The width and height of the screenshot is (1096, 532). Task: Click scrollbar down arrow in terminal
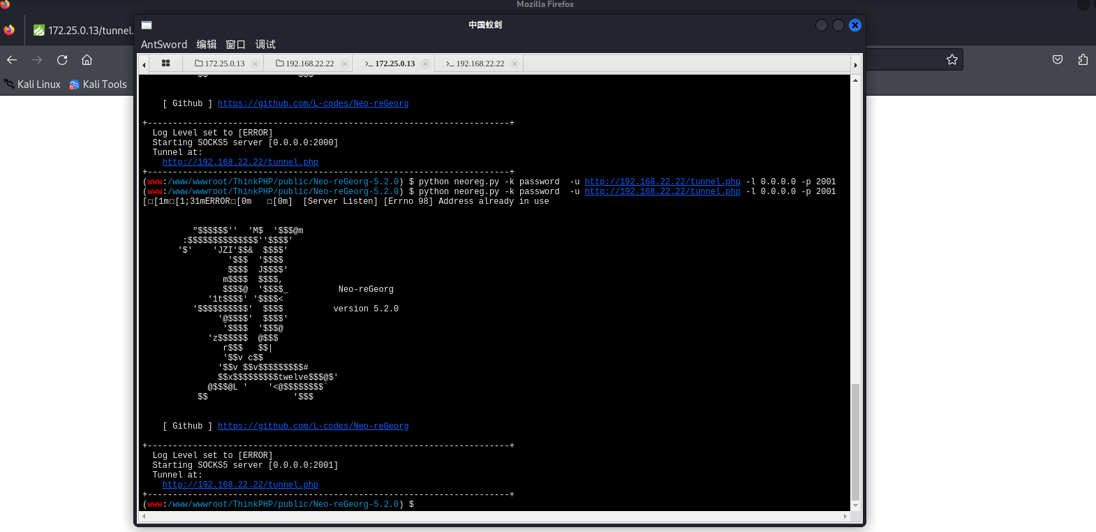[855, 505]
